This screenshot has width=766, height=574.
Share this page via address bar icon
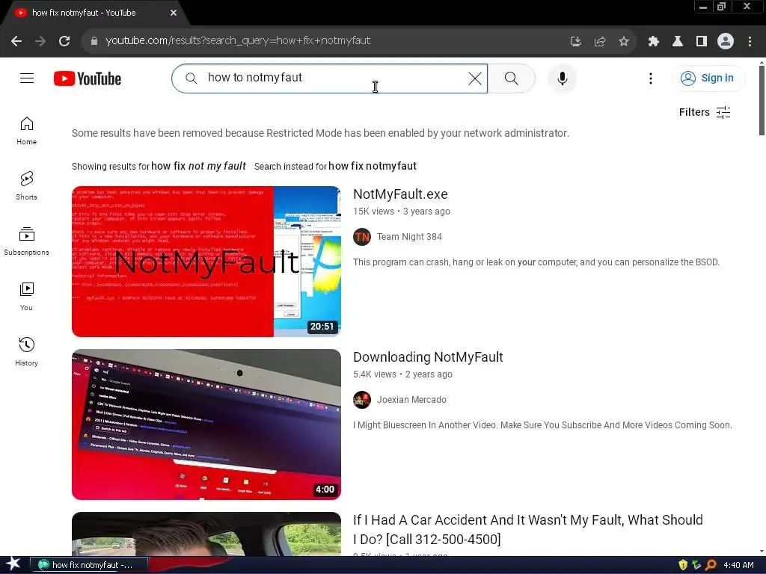coord(600,41)
